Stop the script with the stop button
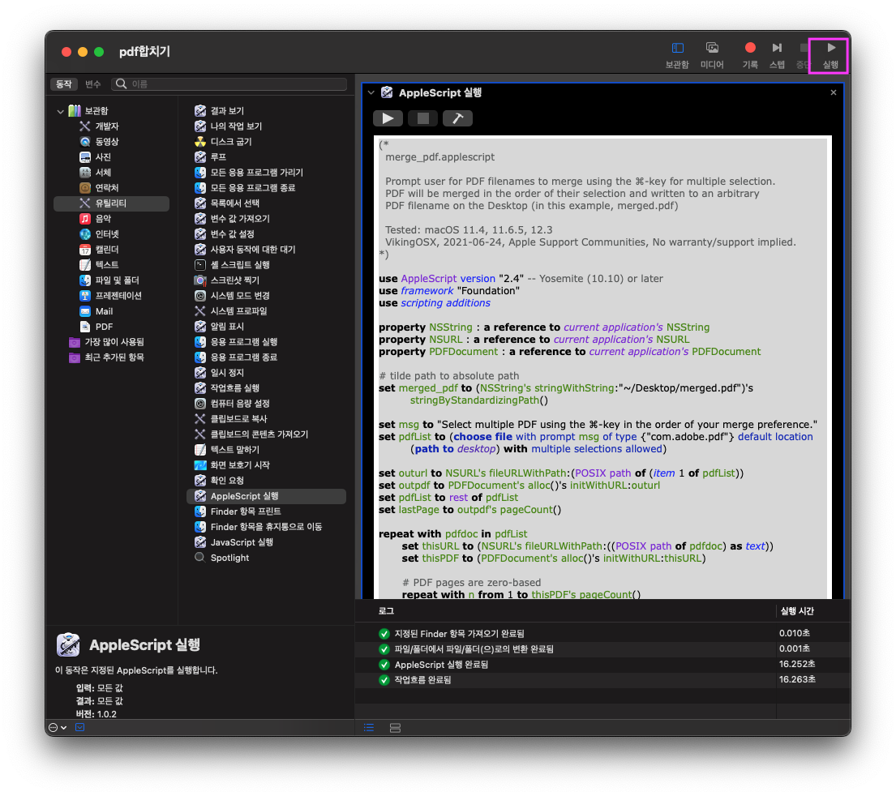 coord(422,118)
